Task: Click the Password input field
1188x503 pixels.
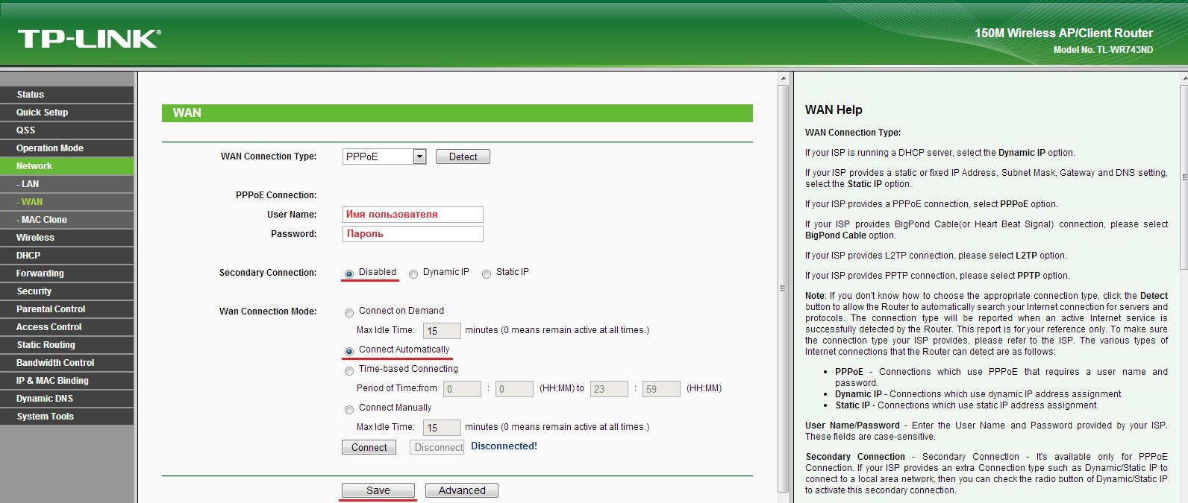Action: [413, 234]
